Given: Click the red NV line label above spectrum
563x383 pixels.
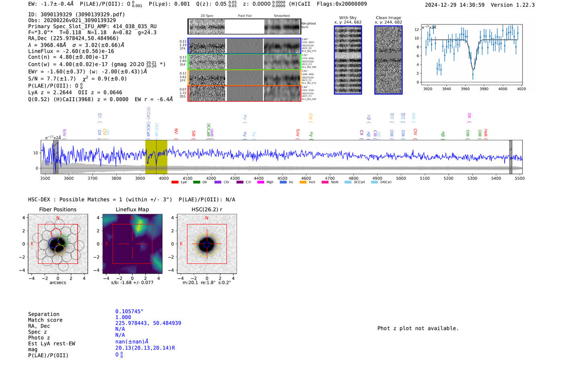Looking at the screenshot, I should [x=176, y=133].
